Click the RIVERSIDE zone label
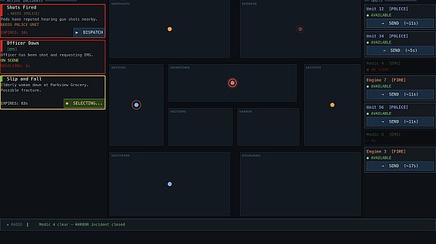436x244 pixels. click(x=249, y=4)
